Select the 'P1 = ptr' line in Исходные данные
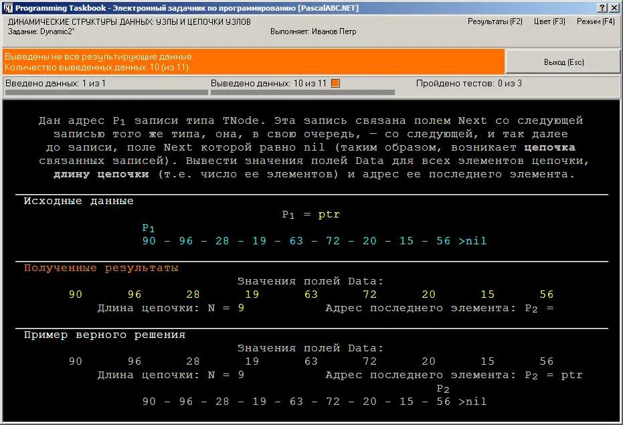 (x=310, y=215)
